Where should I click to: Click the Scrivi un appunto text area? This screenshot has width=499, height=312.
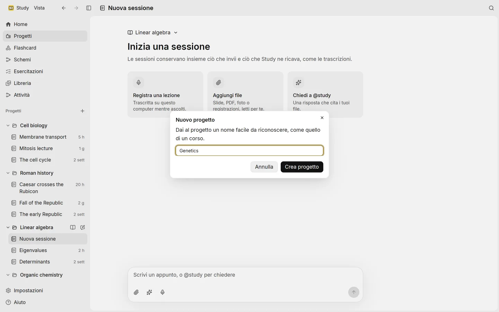245,275
